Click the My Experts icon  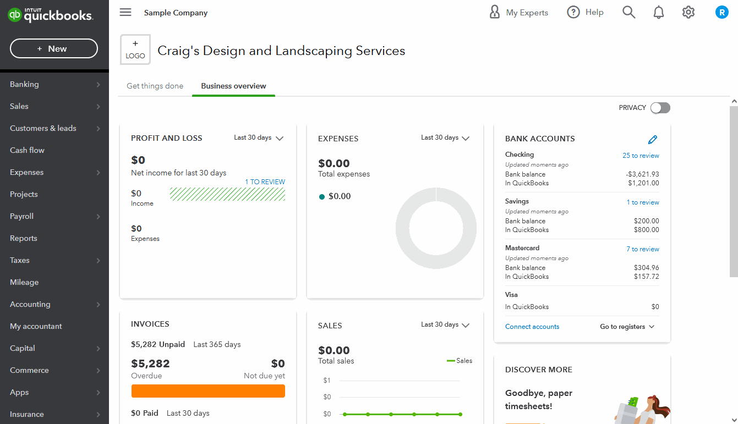pos(494,12)
